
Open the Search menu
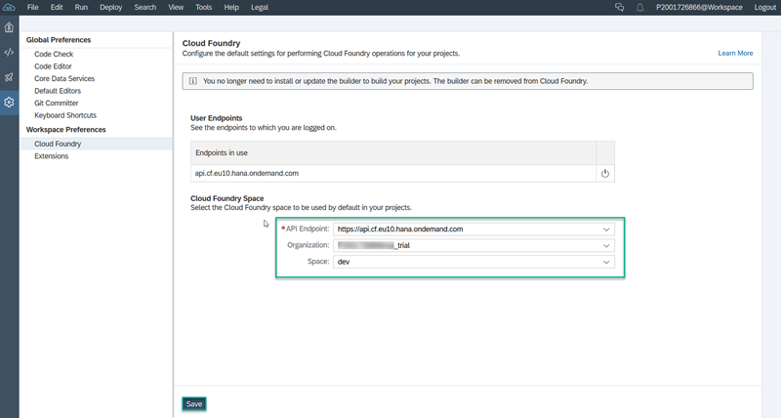[x=144, y=8]
